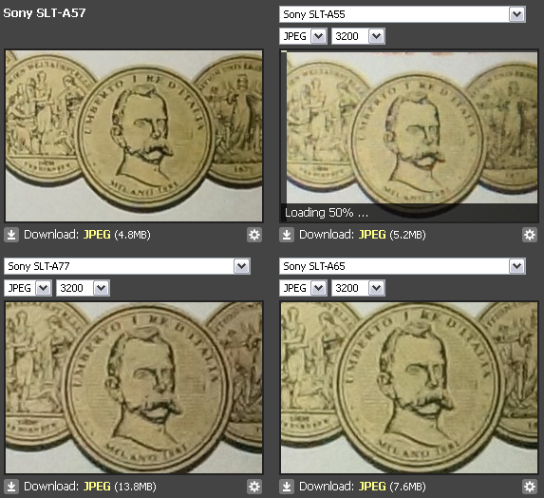Open the gear settings for the SLT-A65 image
This screenshot has height=498, width=544.
pos(530,487)
